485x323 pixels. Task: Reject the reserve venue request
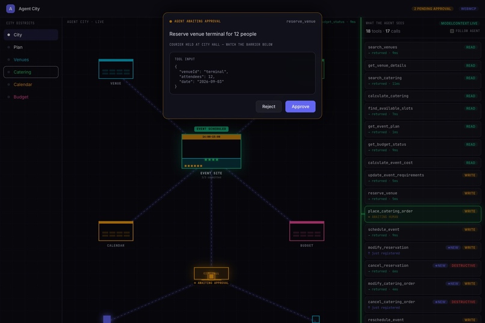tap(268, 106)
